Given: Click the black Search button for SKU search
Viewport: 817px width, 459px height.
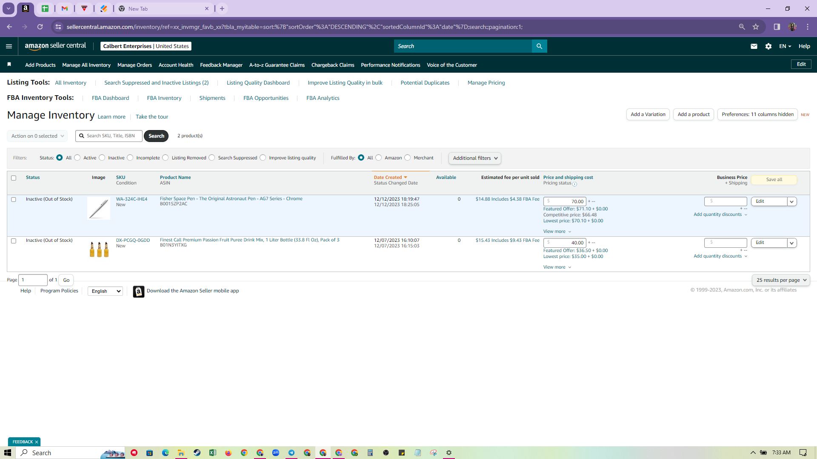Looking at the screenshot, I should pos(156,136).
